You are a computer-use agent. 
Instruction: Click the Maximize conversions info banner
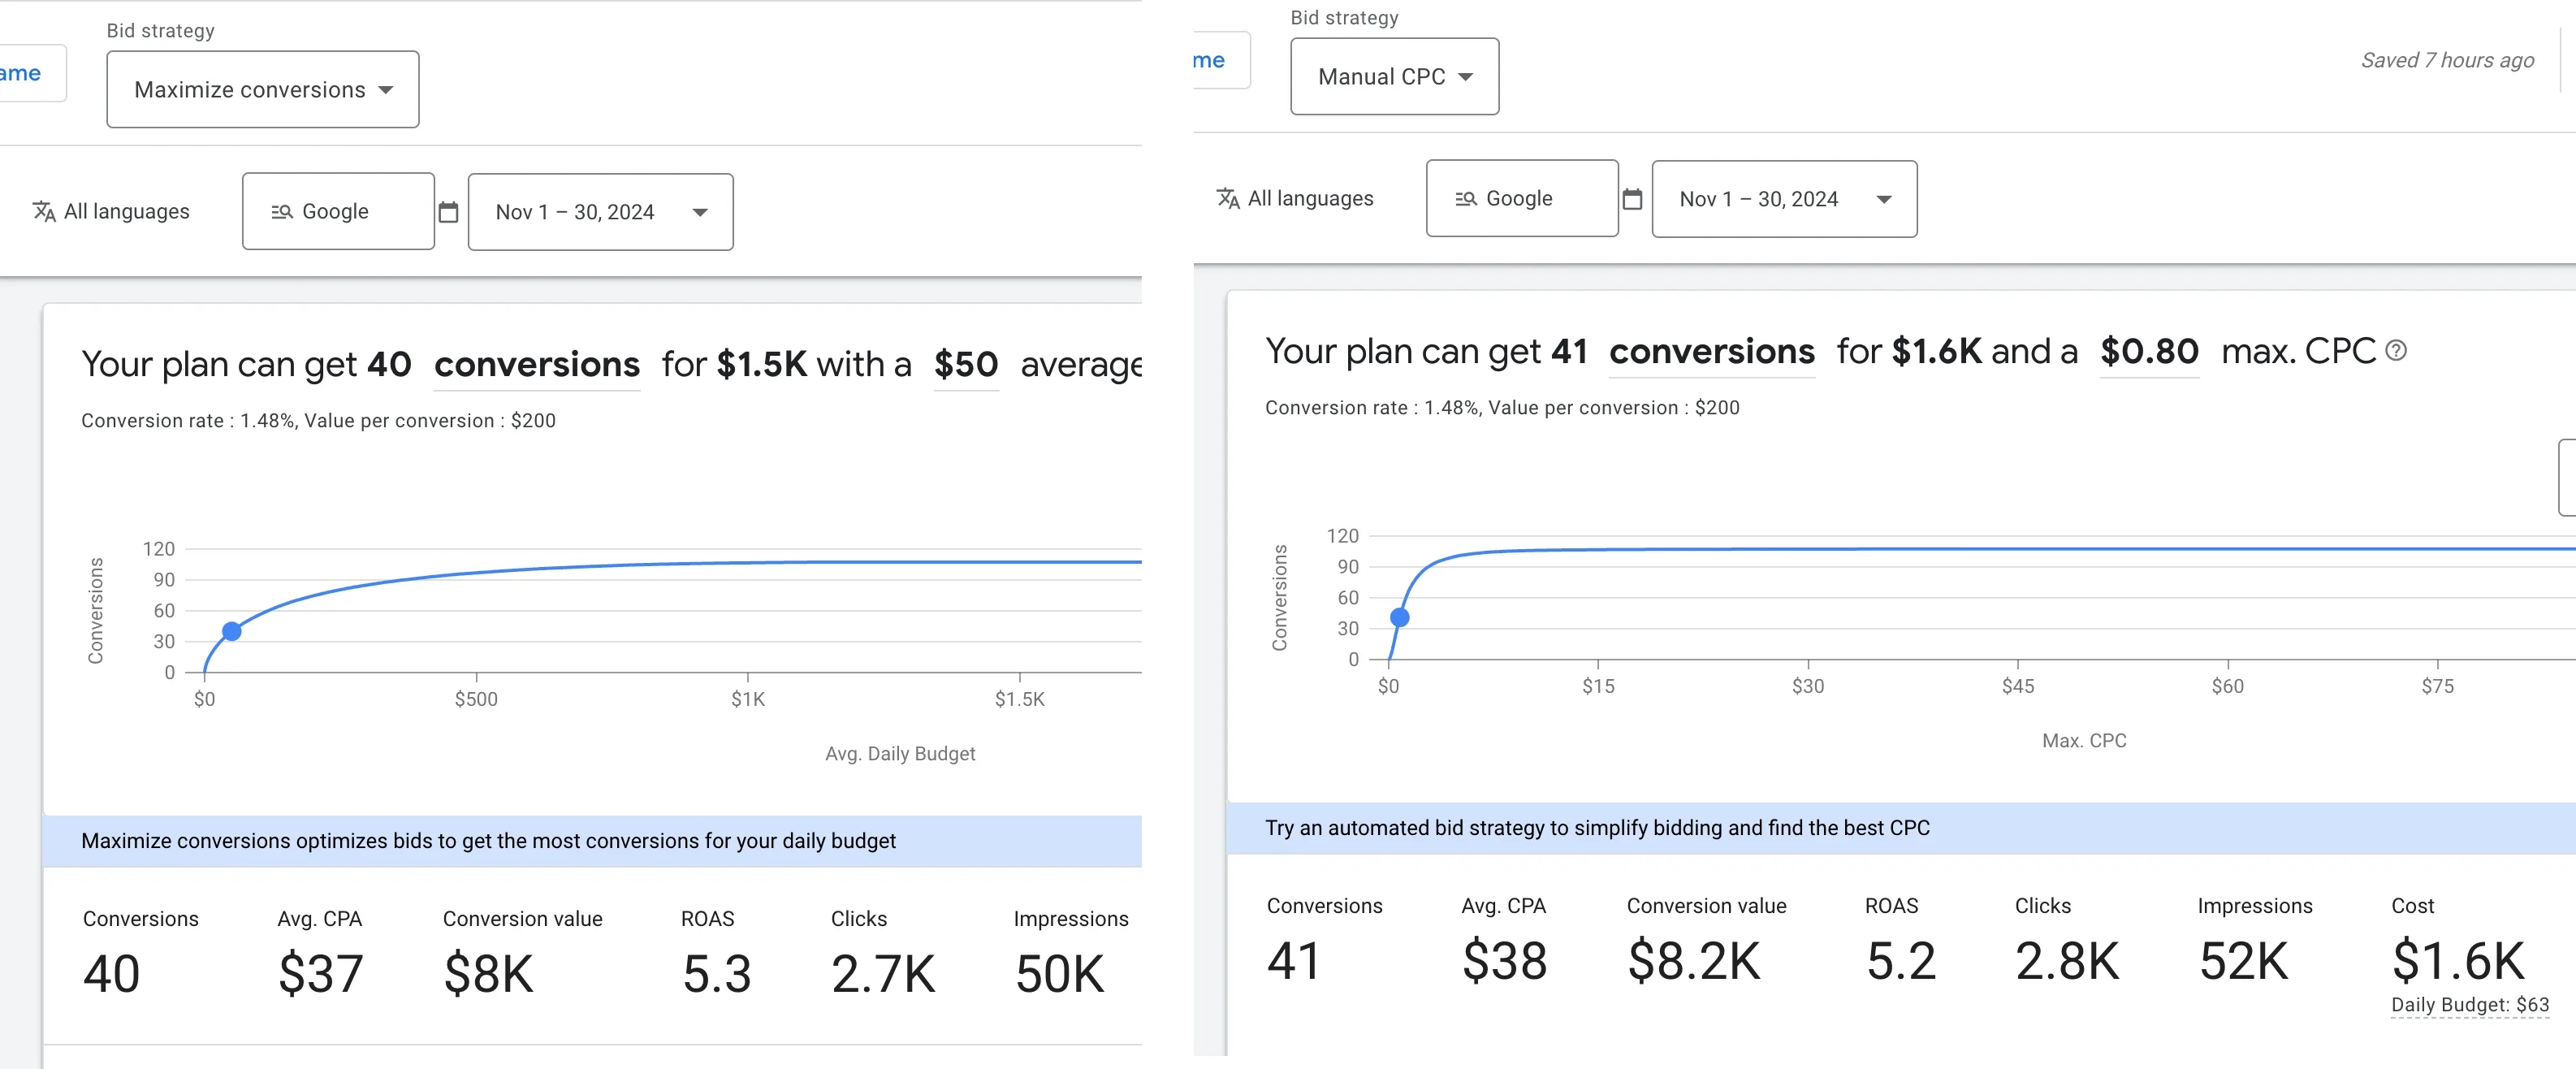592,841
